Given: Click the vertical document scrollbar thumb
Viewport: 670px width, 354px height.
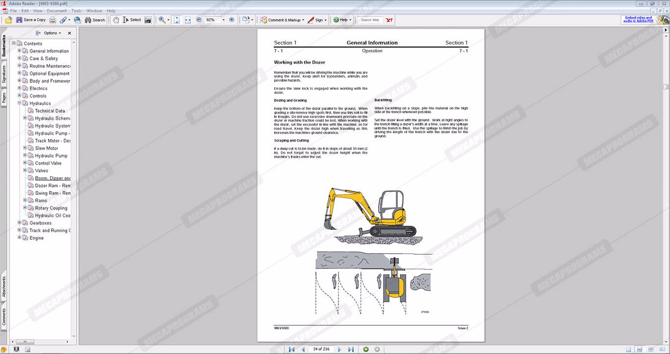Looking at the screenshot, I should click(666, 87).
